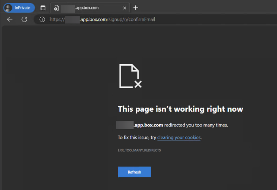Image resolution: width=277 pixels, height=190 pixels.
Task: Open a new tab with plus icon
Action: click(136, 8)
